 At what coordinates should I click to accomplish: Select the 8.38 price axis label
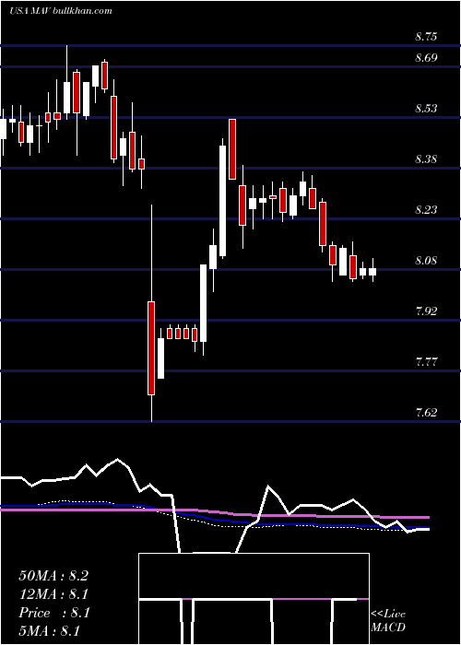tap(426, 159)
